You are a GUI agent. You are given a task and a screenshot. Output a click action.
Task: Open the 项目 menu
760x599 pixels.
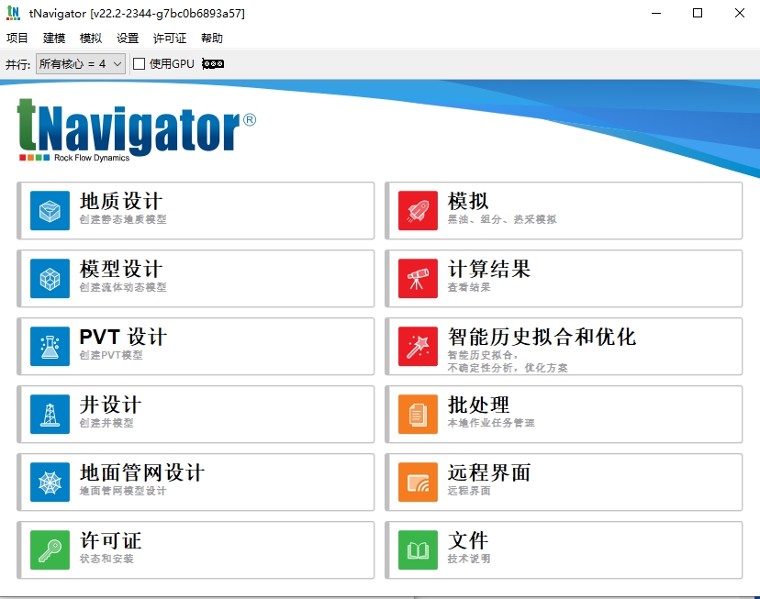[17, 39]
